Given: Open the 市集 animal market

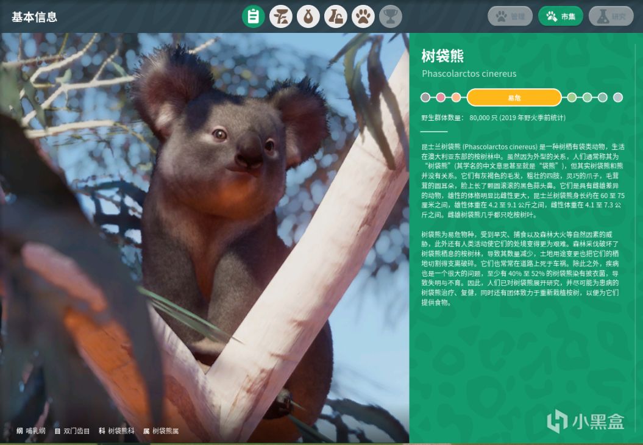Looking at the screenshot, I should (561, 16).
